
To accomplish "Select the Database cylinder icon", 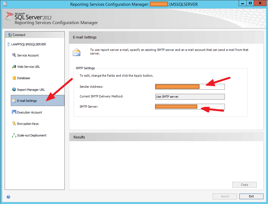I will pos(14,78).
